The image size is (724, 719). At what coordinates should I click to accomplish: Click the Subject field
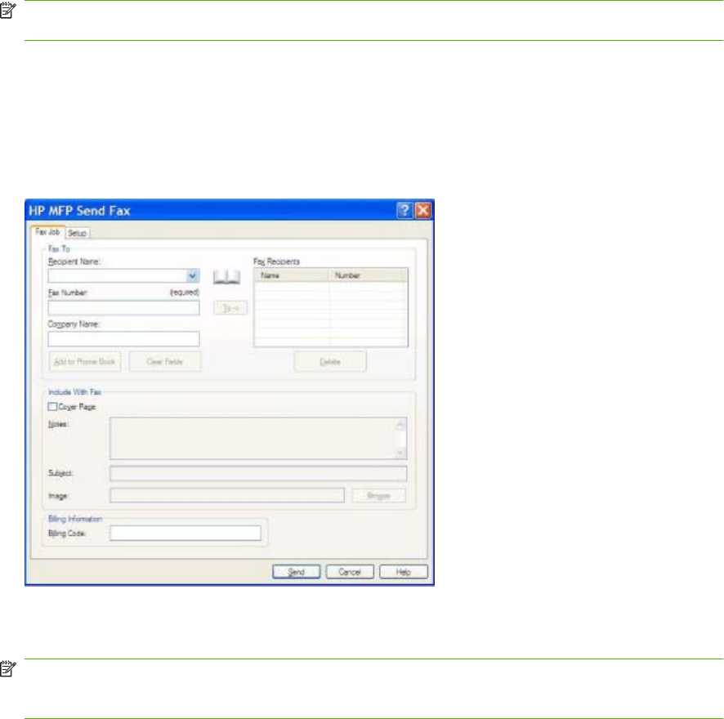[x=258, y=474]
